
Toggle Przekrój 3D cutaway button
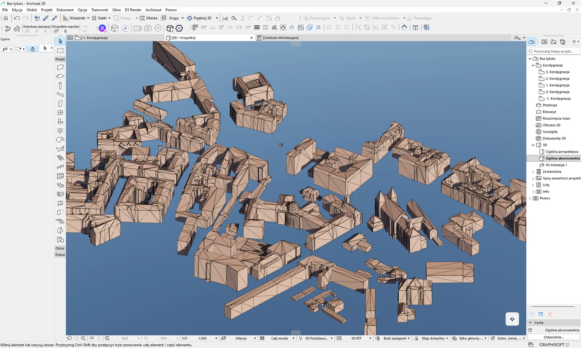tap(199, 18)
